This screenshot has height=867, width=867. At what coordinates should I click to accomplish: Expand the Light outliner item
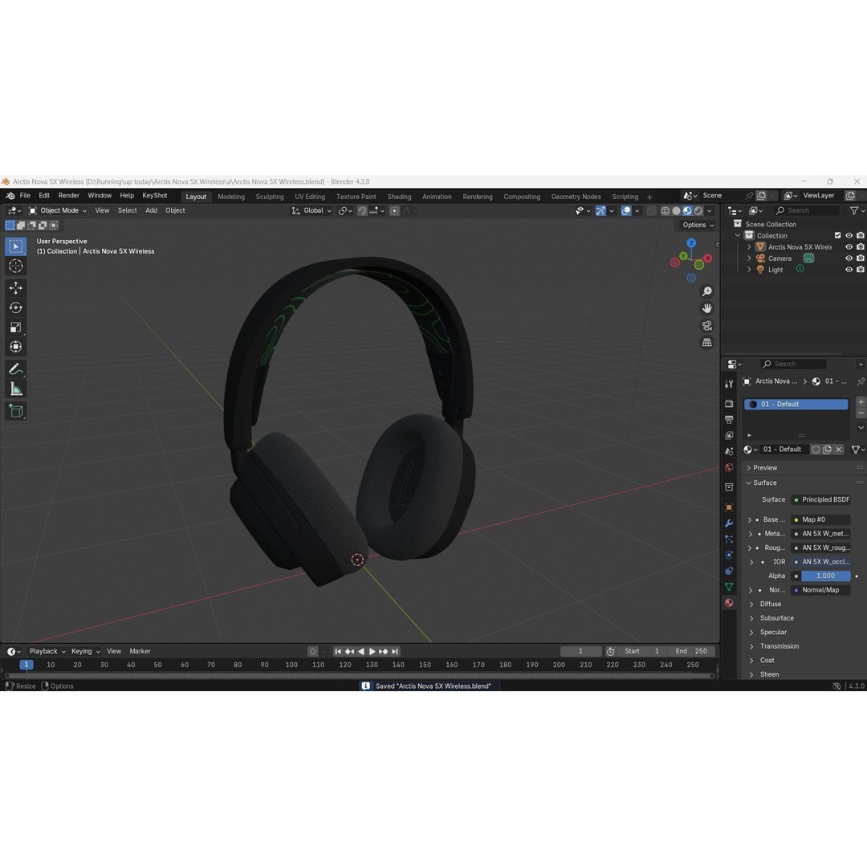pos(749,270)
